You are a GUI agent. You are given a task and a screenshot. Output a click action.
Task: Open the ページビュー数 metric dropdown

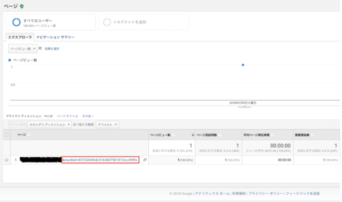click(x=22, y=48)
